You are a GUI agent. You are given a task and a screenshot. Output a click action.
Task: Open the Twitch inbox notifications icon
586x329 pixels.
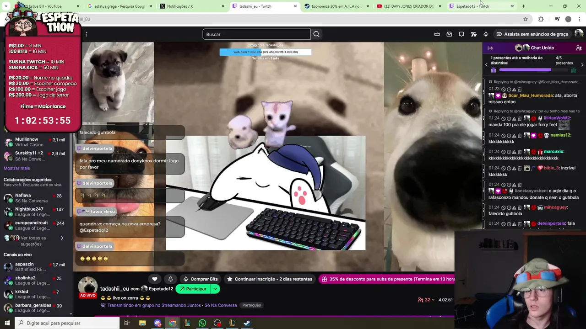point(449,34)
